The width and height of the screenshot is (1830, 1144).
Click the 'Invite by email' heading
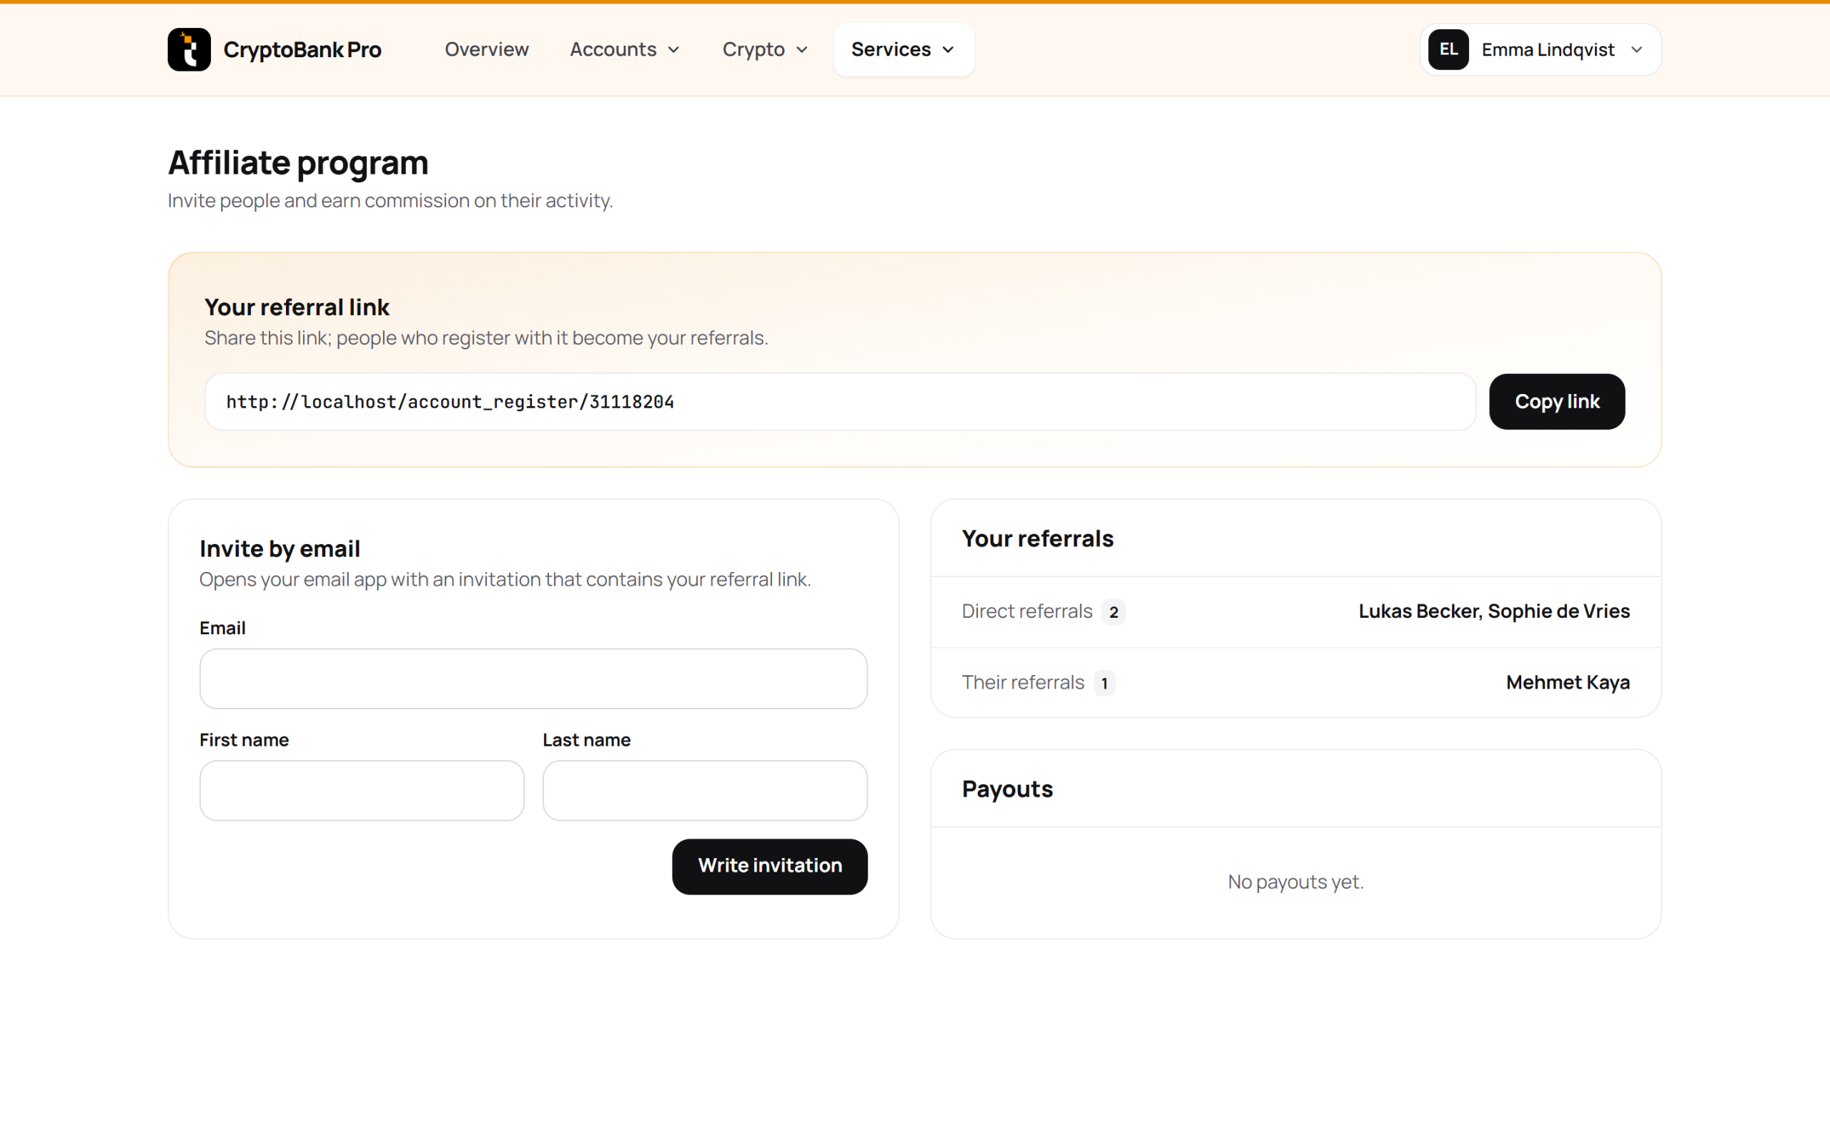pyautogui.click(x=280, y=548)
